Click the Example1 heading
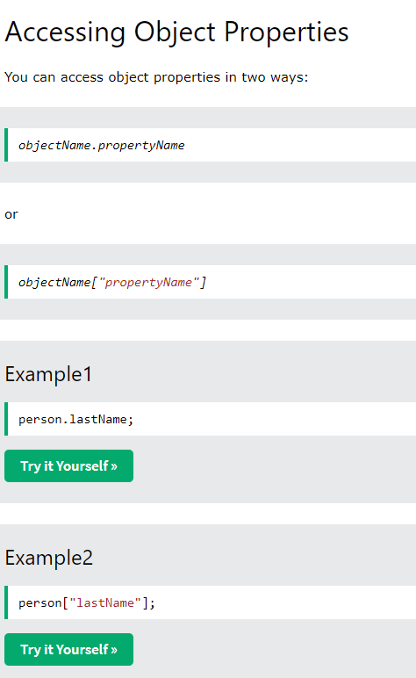Image resolution: width=416 pixels, height=678 pixels. pyautogui.click(x=48, y=374)
